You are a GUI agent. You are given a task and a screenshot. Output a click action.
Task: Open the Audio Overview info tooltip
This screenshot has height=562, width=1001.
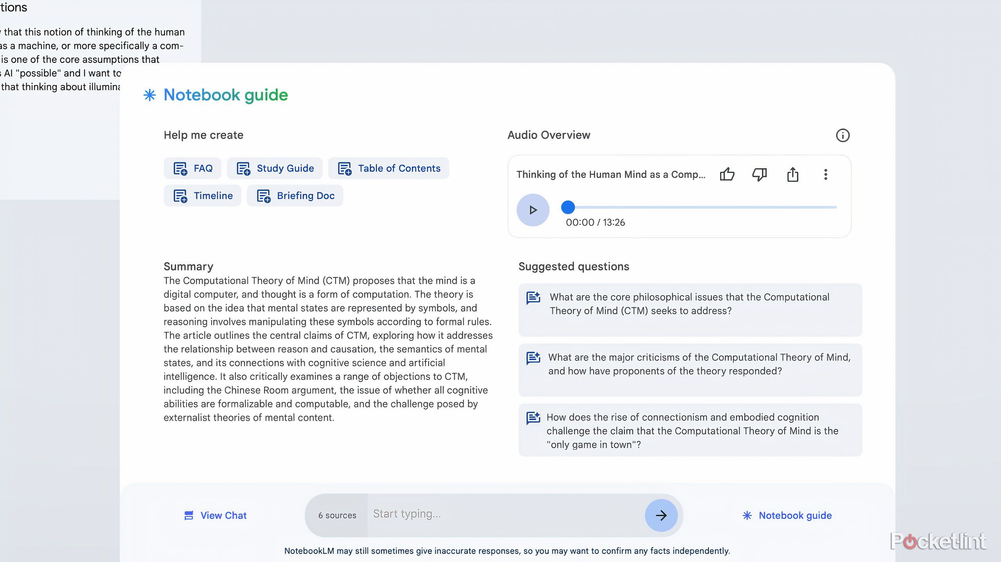tap(843, 135)
